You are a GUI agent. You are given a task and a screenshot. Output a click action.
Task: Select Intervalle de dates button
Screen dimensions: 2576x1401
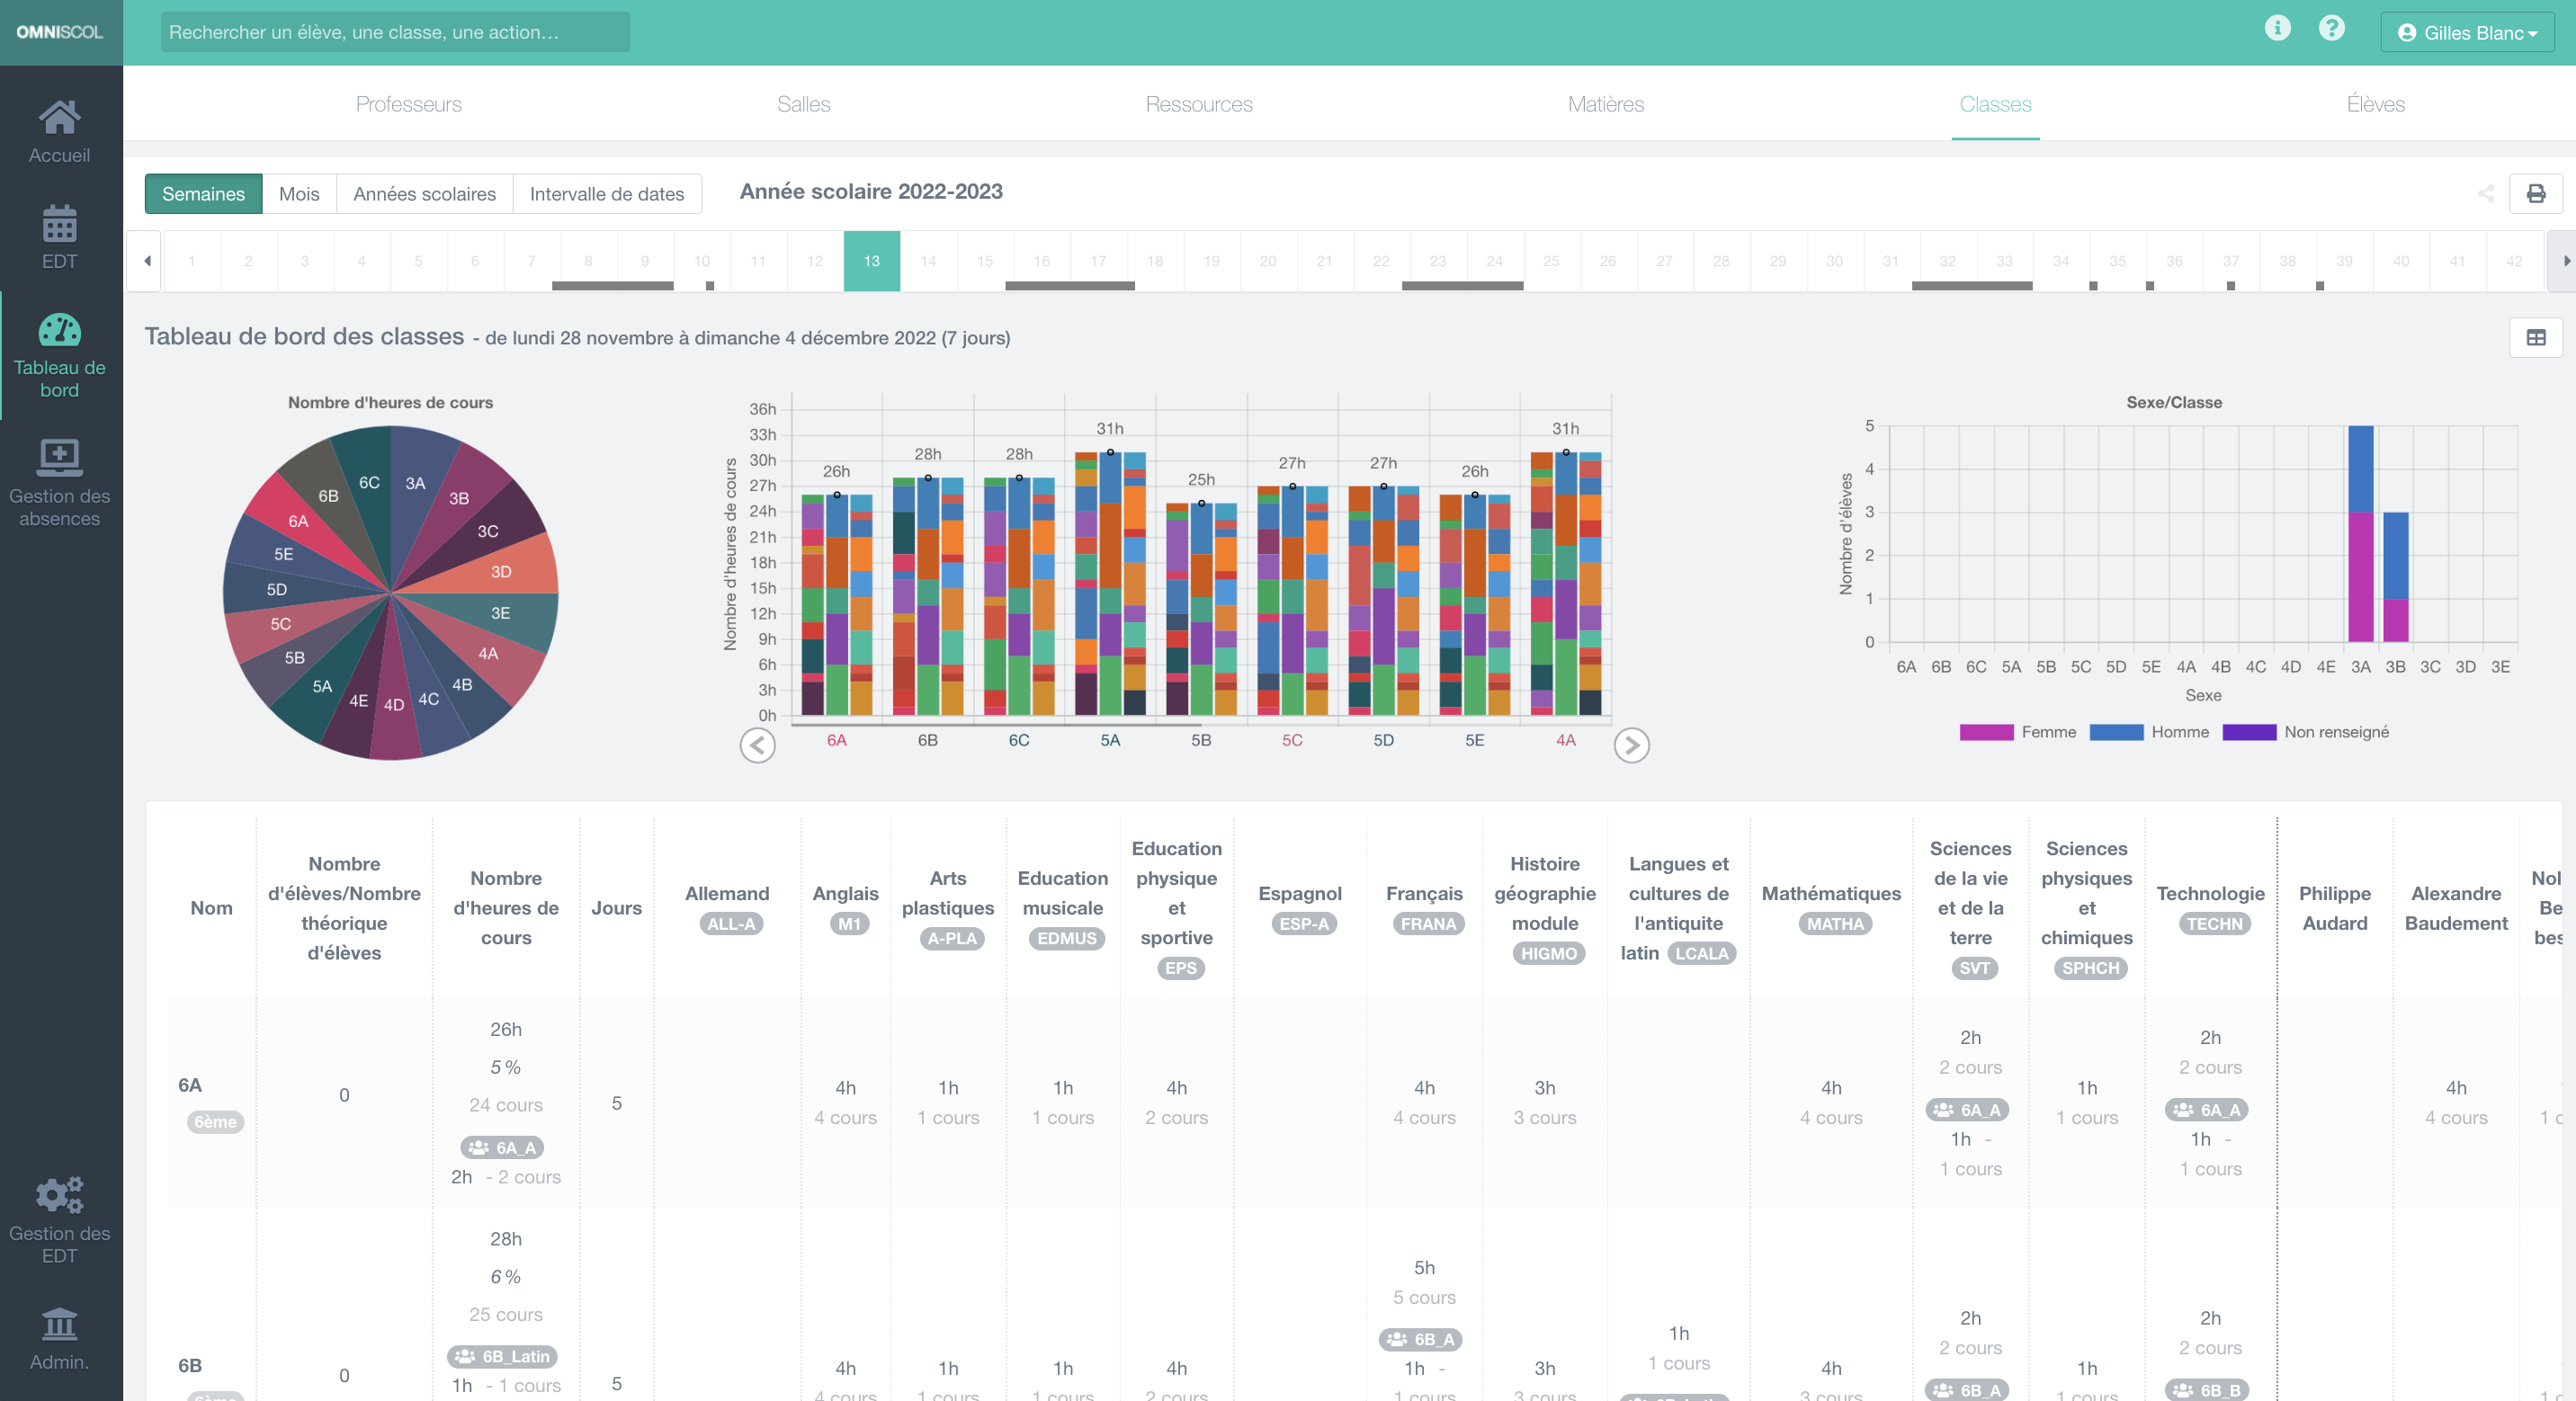(606, 194)
